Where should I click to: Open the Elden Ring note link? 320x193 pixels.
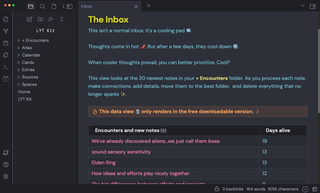click(x=103, y=163)
